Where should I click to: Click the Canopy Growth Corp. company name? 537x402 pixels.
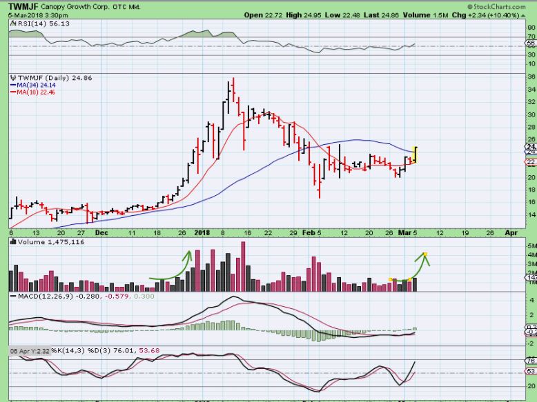[x=75, y=6]
